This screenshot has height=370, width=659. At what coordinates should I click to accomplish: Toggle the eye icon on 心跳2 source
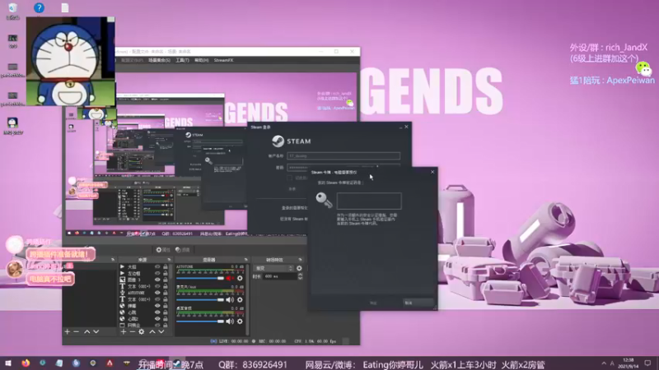[x=157, y=319]
